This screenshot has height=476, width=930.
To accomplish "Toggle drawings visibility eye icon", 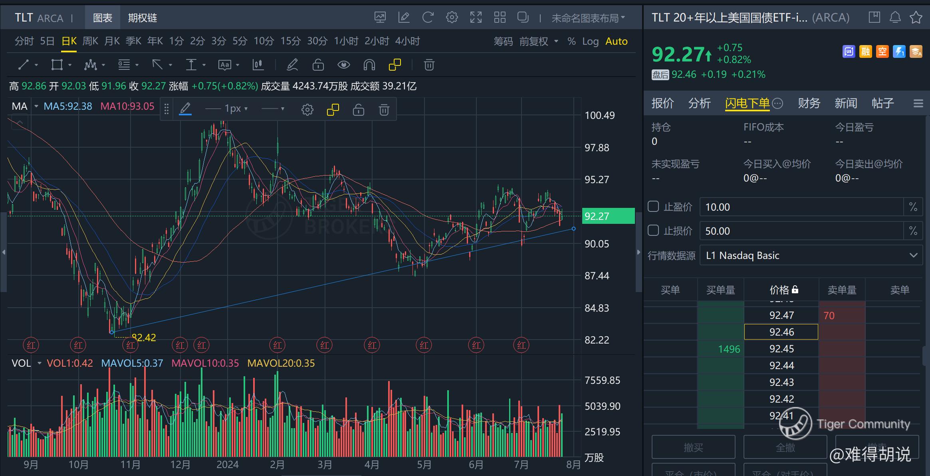I will [343, 65].
